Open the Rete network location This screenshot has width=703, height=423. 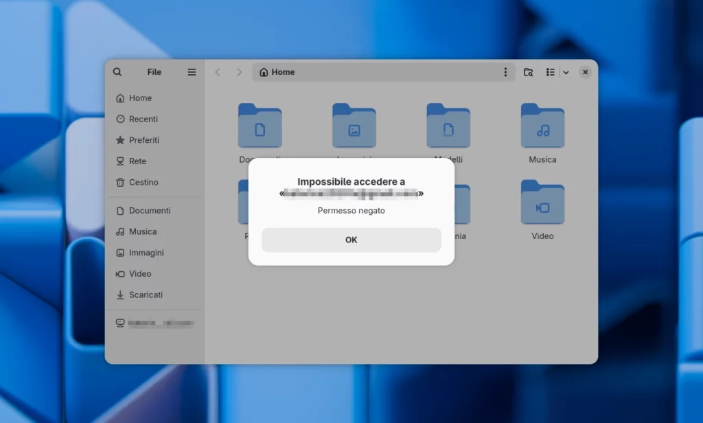click(136, 161)
